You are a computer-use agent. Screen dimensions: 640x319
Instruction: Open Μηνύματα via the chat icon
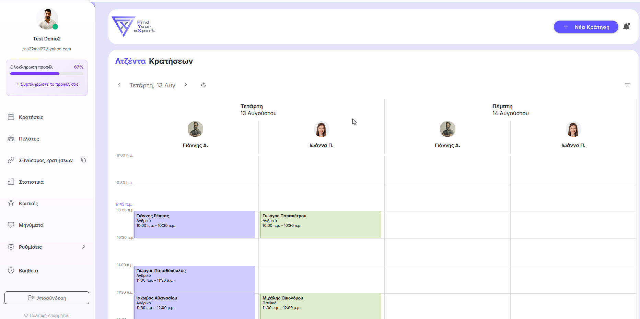click(x=11, y=225)
